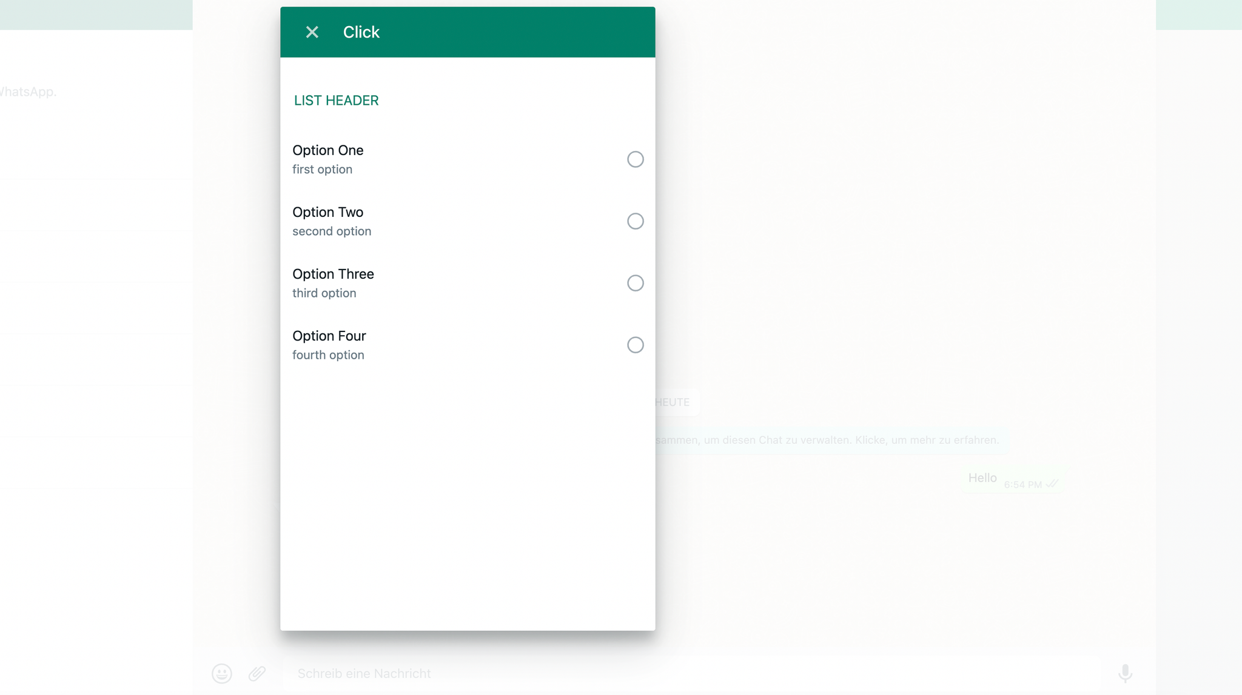Pick the Option Four radio button

pos(635,345)
